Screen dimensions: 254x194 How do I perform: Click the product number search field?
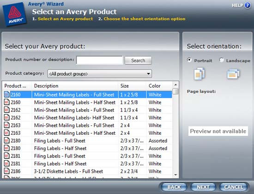pyautogui.click(x=99, y=60)
